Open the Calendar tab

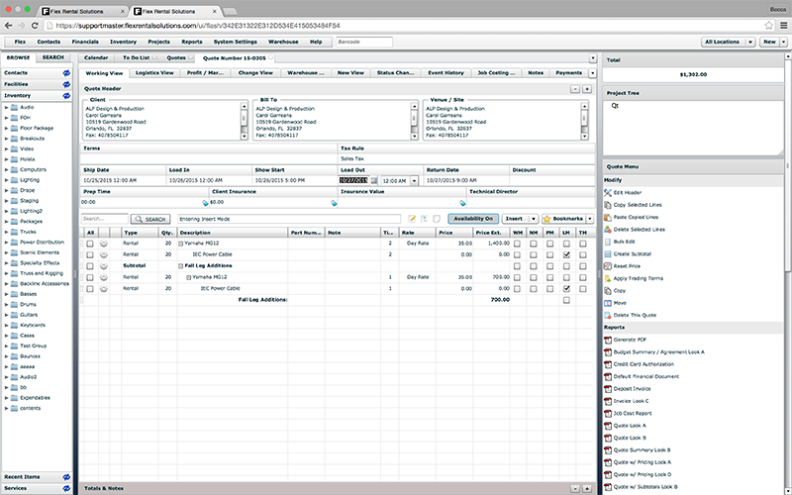point(96,58)
